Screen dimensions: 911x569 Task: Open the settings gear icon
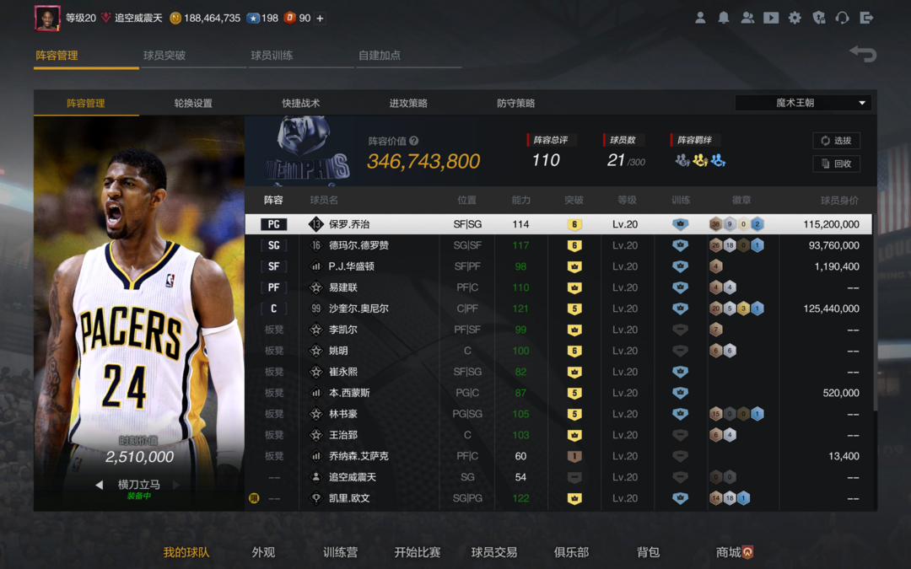point(795,18)
